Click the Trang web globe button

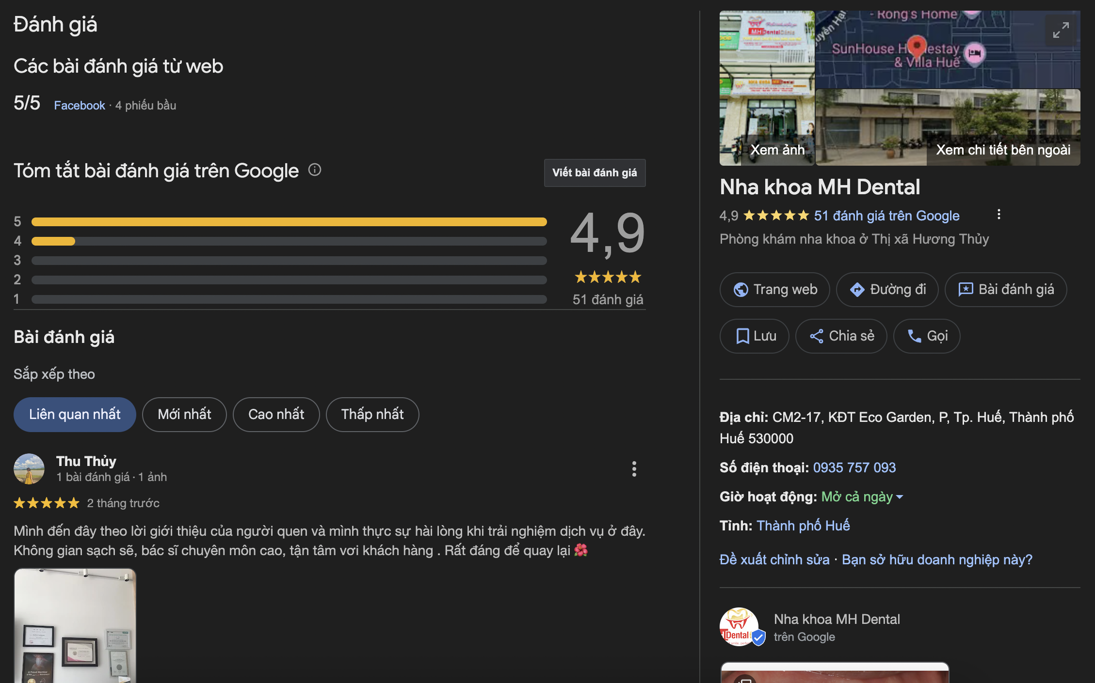click(774, 290)
